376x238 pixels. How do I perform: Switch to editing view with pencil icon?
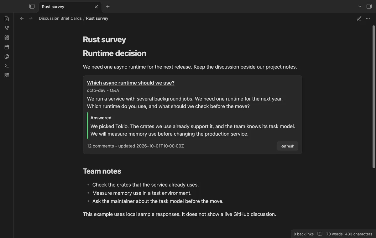(x=359, y=18)
